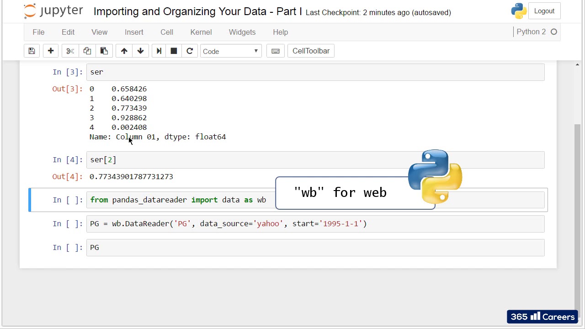
Task: Click the pandas_datareader import cell
Action: pos(315,200)
